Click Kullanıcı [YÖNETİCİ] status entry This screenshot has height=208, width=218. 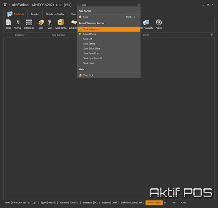(70, 203)
